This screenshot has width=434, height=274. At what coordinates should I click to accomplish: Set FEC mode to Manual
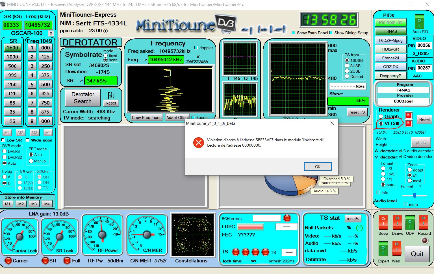(x=31, y=161)
